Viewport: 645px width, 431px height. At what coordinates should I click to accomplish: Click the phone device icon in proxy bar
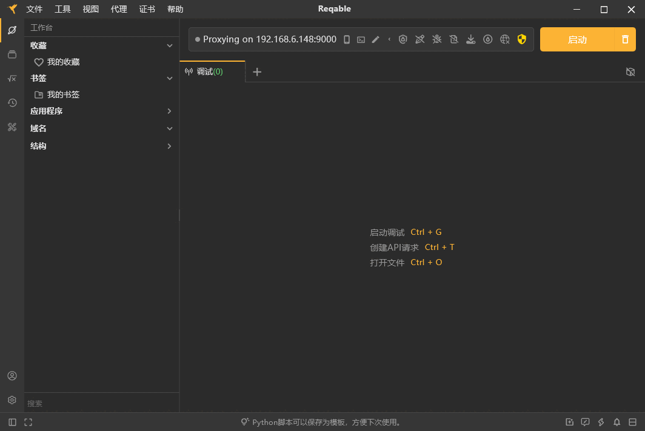(x=347, y=39)
